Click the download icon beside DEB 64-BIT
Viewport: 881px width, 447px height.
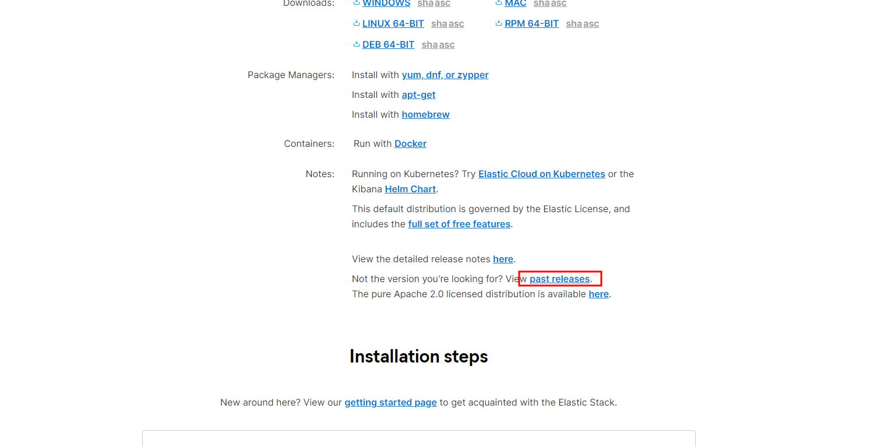pos(357,44)
